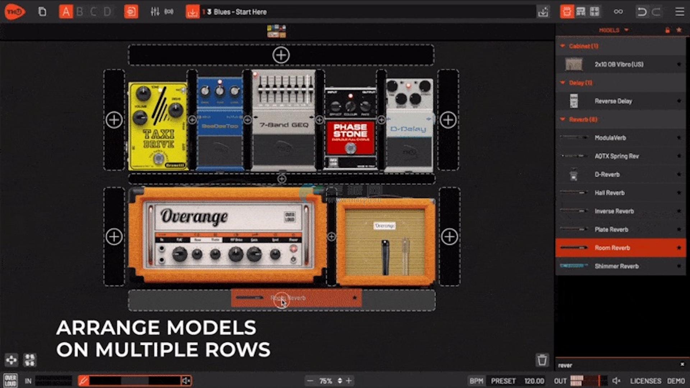690x388 pixels.
Task: Open the hamburger menu at top right
Action: coord(679,12)
